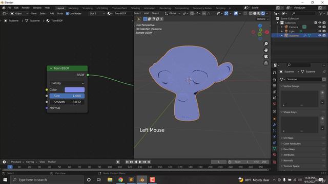Viewport: 328px width, 184px height.
Task: Jump to the timeline end frame
Action: tap(149, 162)
